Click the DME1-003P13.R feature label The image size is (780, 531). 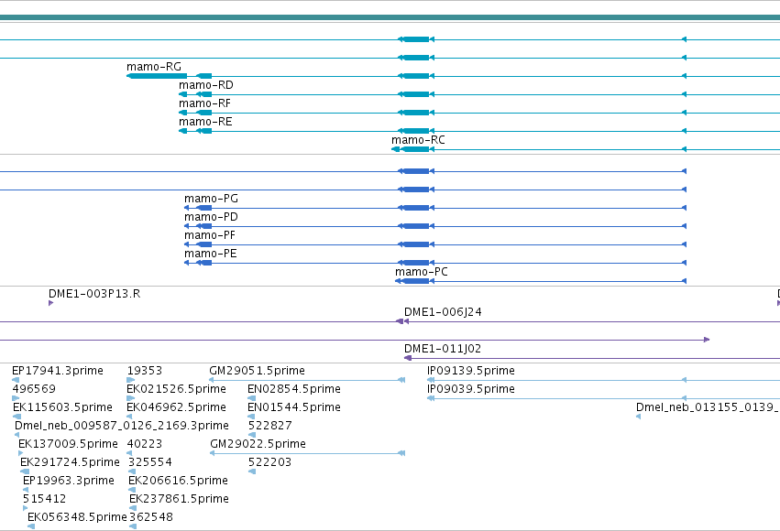94,294
